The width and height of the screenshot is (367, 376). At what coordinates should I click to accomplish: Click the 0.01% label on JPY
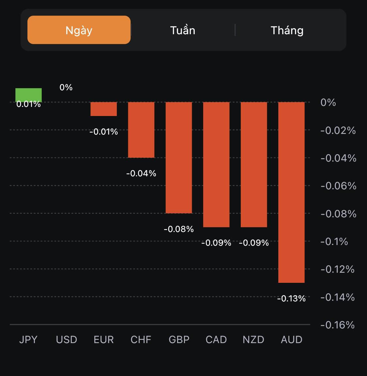coord(29,104)
